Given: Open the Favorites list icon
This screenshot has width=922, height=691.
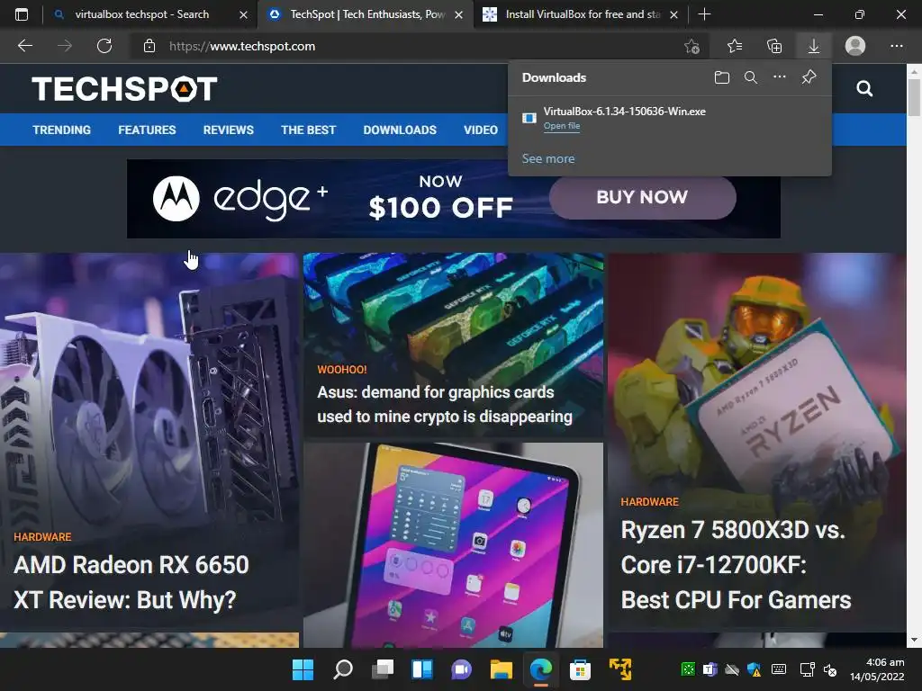Looking at the screenshot, I should click(x=735, y=46).
